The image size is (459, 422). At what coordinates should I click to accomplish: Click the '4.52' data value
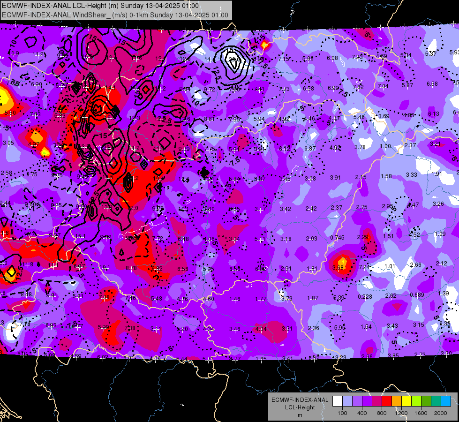[x=414, y=235]
